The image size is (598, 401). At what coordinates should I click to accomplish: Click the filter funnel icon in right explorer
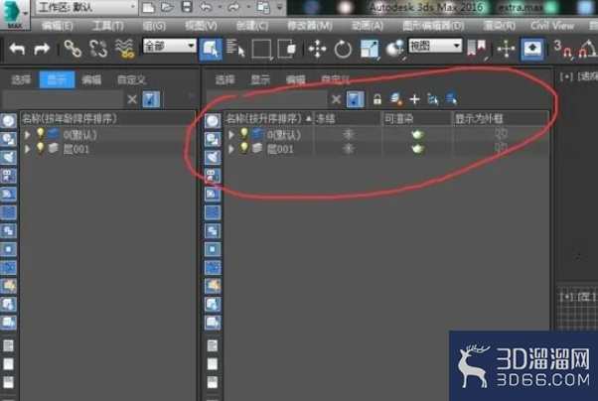355,99
